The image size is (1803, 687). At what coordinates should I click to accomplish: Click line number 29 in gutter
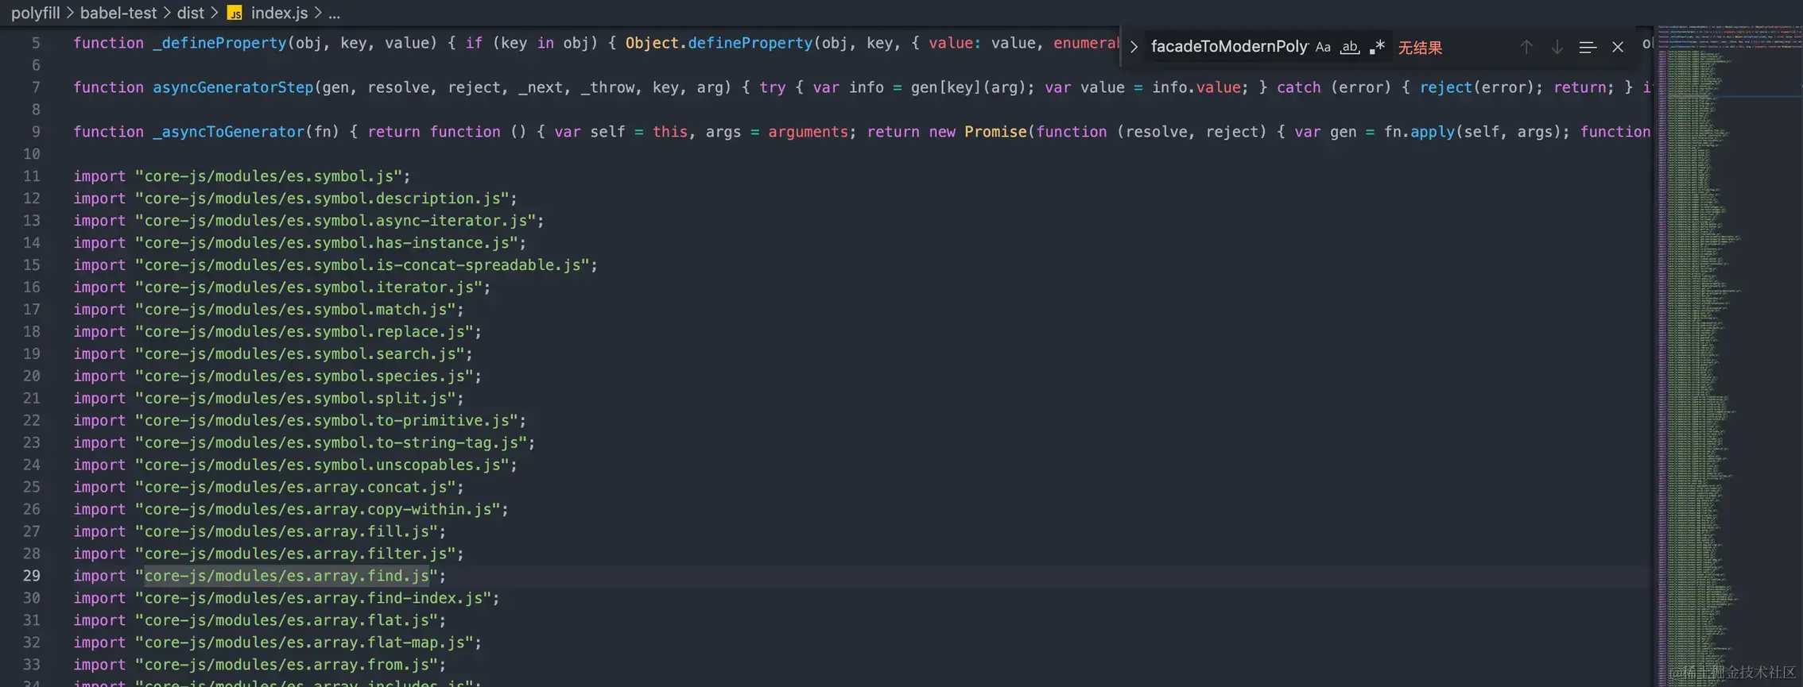tap(31, 576)
